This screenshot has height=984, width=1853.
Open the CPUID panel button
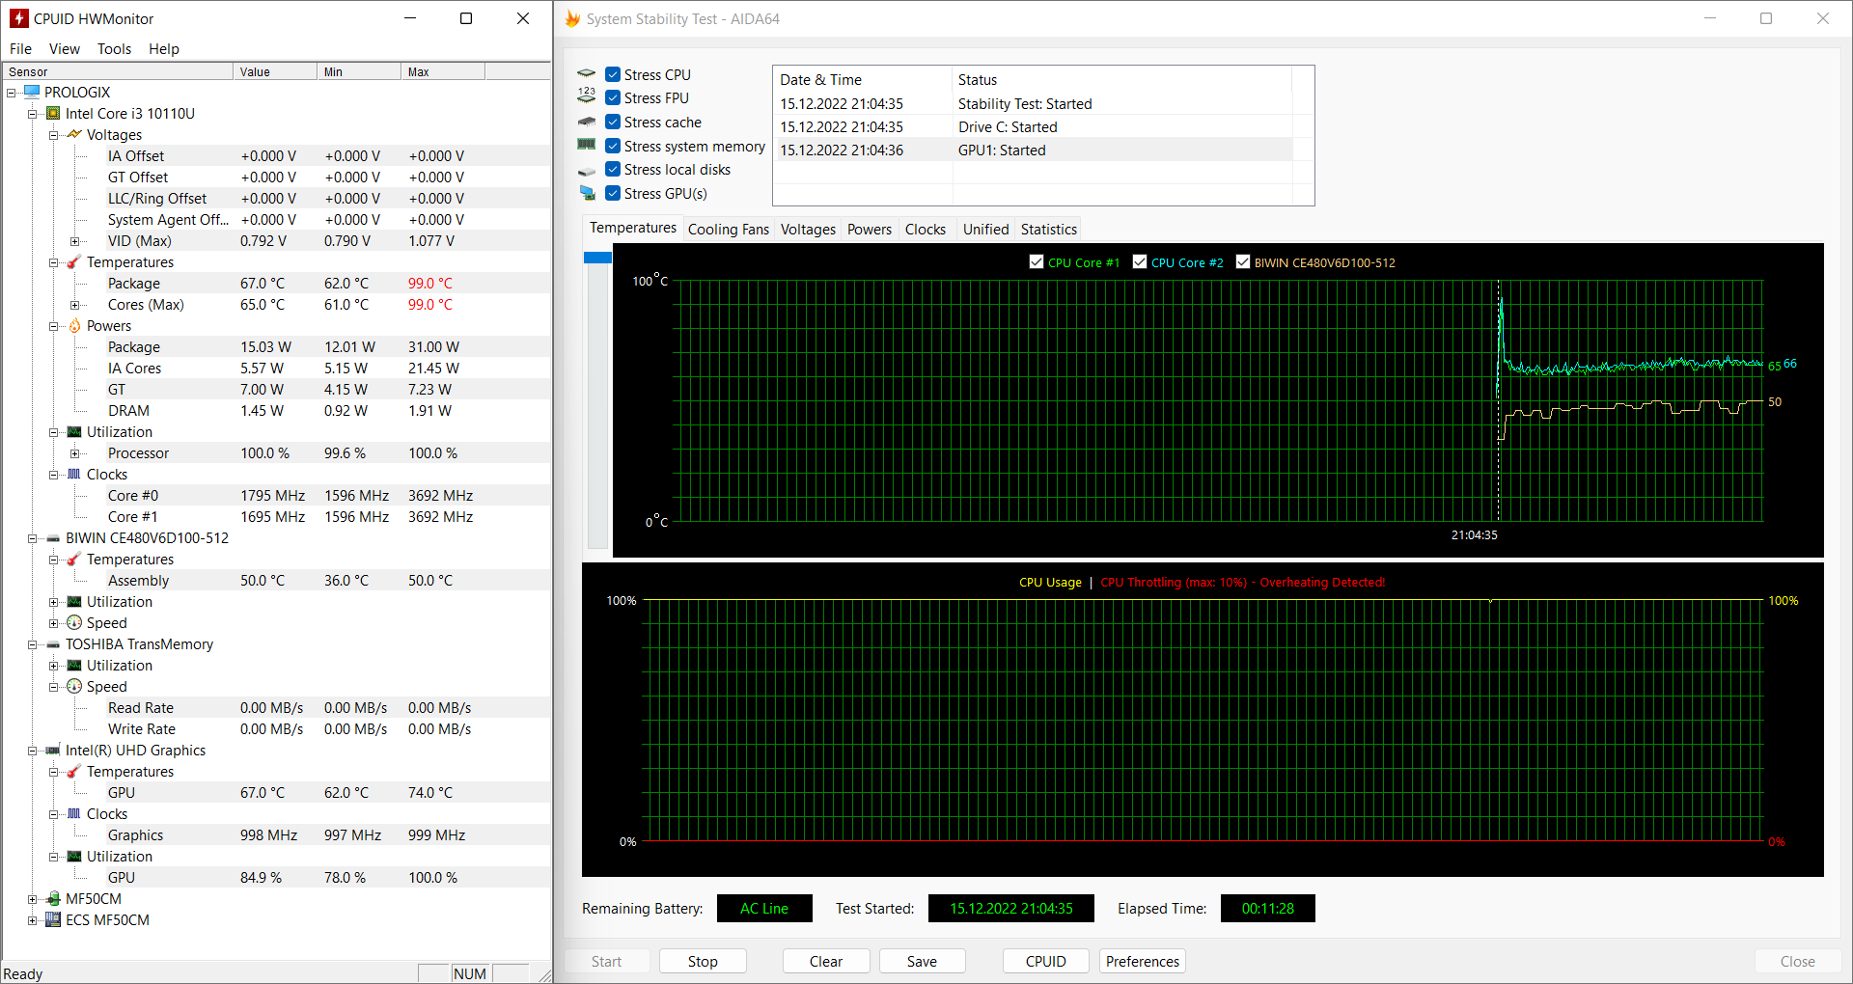click(1046, 961)
